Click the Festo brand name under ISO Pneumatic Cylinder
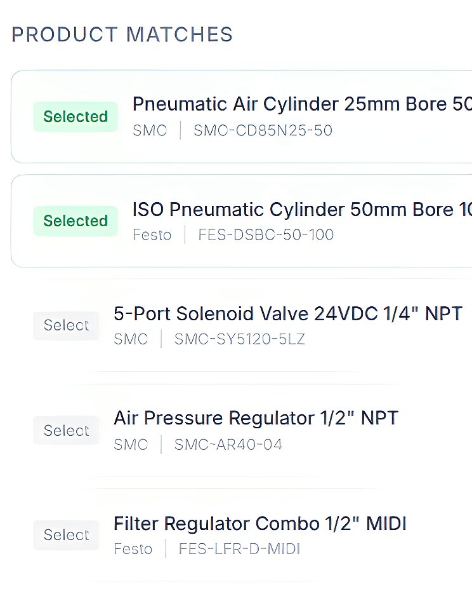 coord(152,234)
